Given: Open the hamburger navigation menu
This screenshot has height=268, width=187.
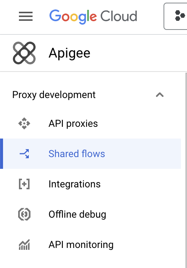Looking at the screenshot, I should pyautogui.click(x=26, y=16).
